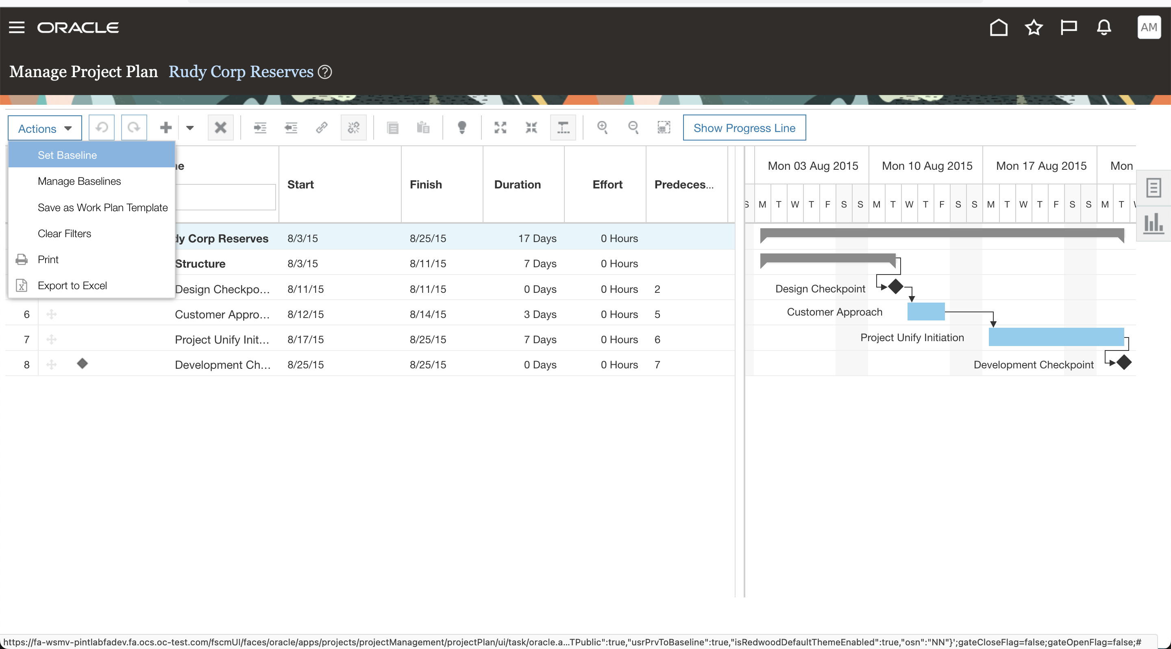The height and width of the screenshot is (649, 1171).
Task: Click the Show Progress Line button
Action: tap(744, 128)
